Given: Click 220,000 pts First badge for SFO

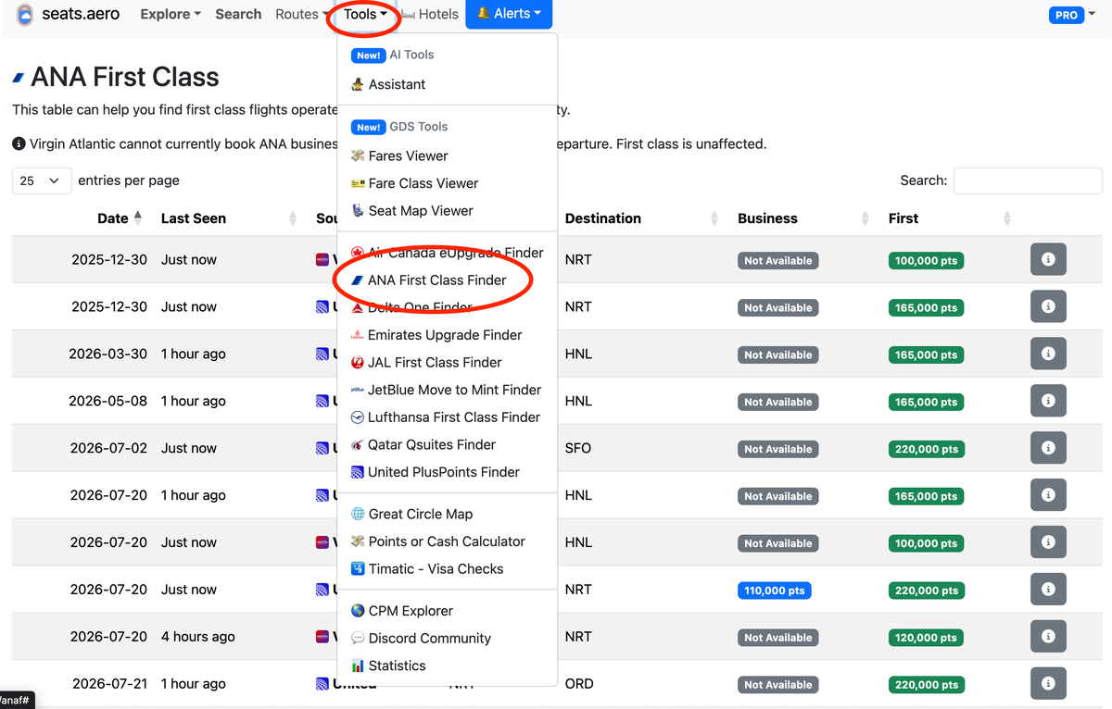Looking at the screenshot, I should [927, 449].
